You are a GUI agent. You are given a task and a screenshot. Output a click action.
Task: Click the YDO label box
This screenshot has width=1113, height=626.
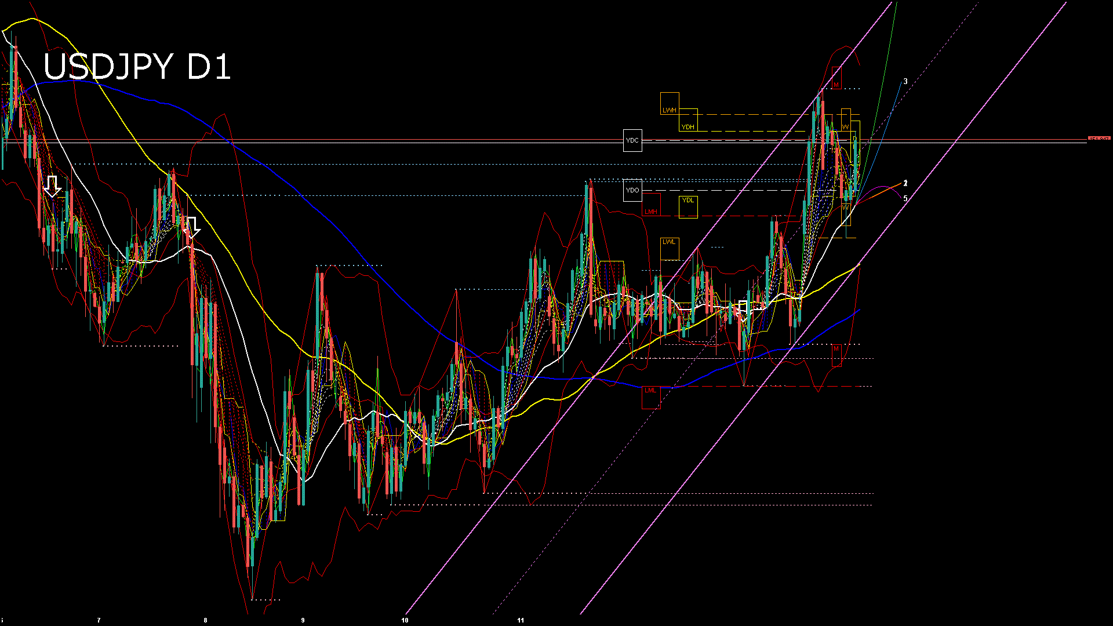click(632, 190)
